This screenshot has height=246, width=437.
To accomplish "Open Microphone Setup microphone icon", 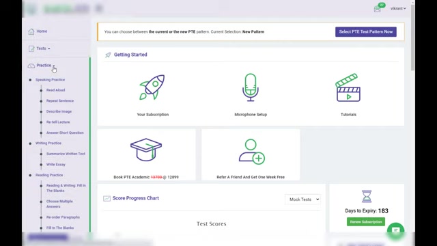I will click(251, 87).
